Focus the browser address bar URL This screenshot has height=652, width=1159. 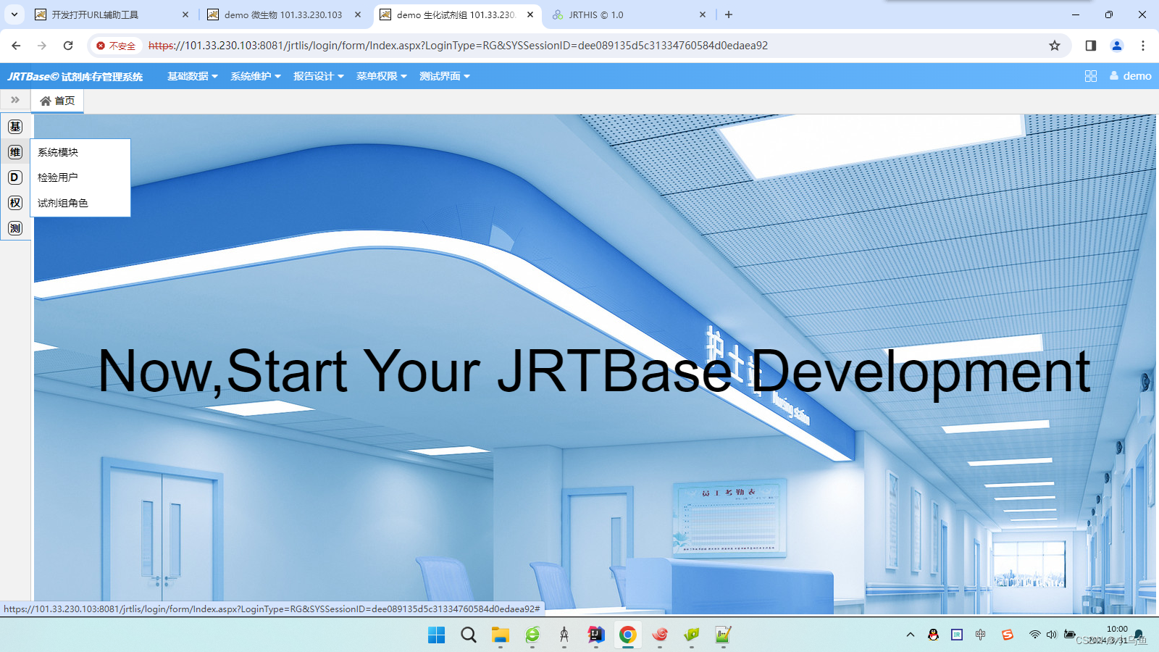pyautogui.click(x=458, y=46)
